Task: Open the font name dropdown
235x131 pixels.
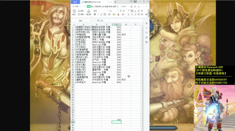Action: tap(108, 11)
